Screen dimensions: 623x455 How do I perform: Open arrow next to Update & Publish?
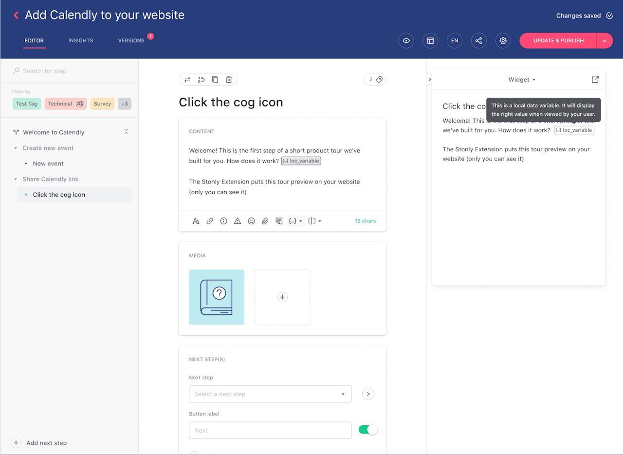(x=604, y=41)
